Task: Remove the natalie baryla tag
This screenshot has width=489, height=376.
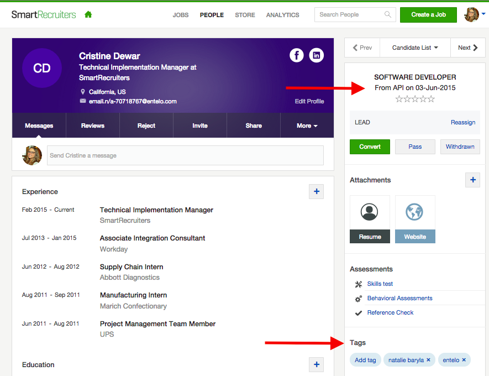Action: coord(428,360)
